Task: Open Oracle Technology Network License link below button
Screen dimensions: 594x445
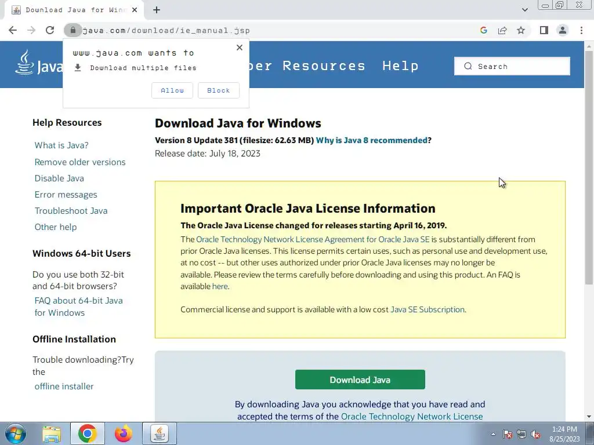Action: 412,417
